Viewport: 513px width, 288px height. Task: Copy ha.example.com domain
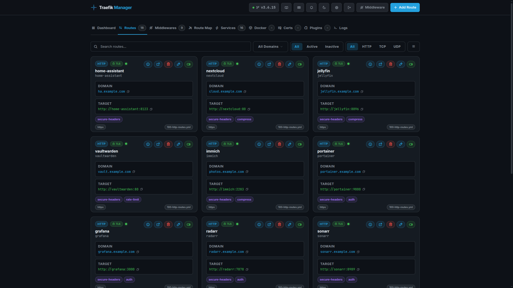(x=128, y=92)
